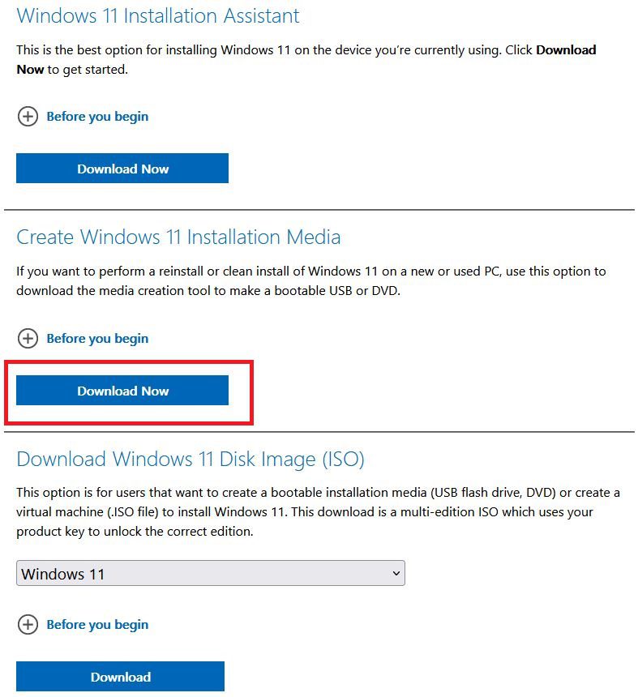Click "Download Now" for Installation Assistant

point(122,168)
